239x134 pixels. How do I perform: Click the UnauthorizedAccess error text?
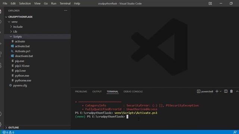(x=142, y=109)
